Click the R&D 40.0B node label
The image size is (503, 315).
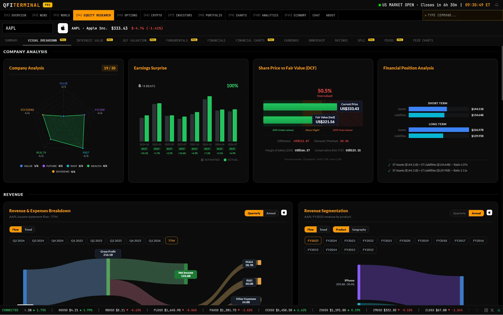(x=249, y=282)
